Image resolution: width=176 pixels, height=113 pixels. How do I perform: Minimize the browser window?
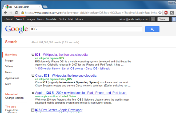[x=171, y=2]
